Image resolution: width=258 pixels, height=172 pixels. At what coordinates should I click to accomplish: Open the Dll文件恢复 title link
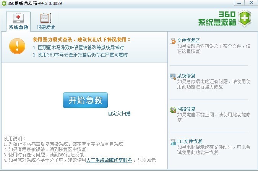click(x=190, y=141)
